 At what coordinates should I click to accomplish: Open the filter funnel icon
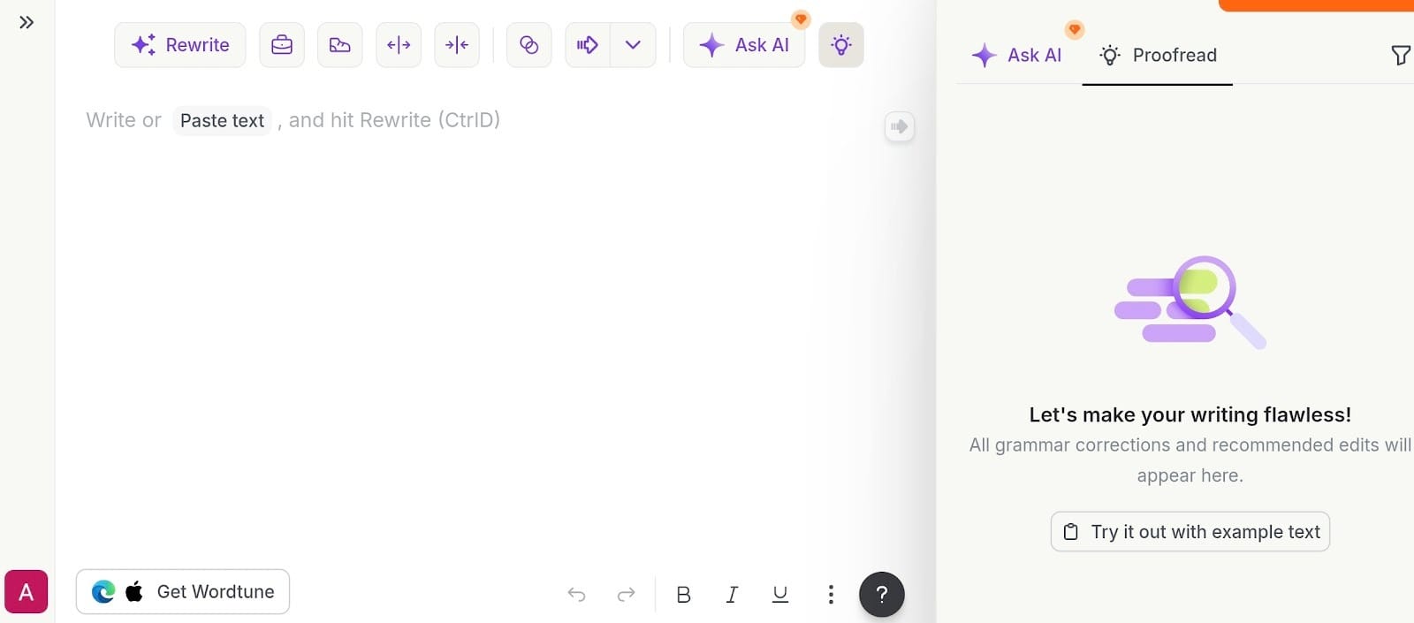pos(1401,56)
